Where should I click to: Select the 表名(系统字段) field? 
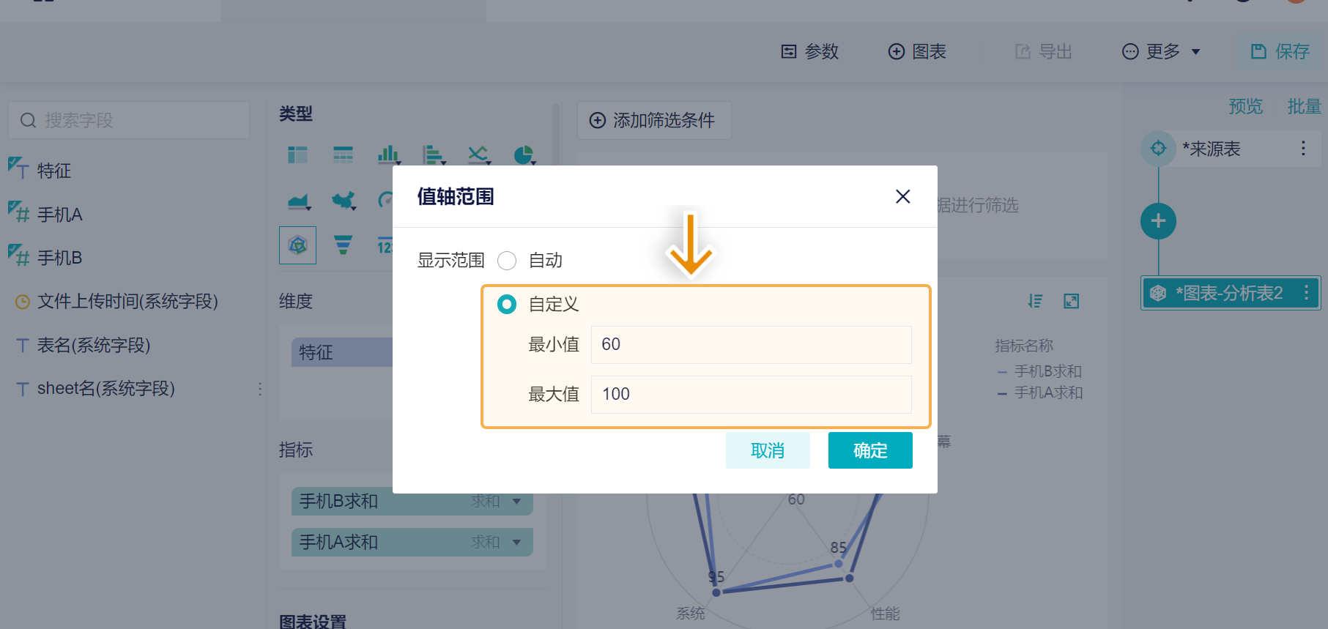point(94,345)
